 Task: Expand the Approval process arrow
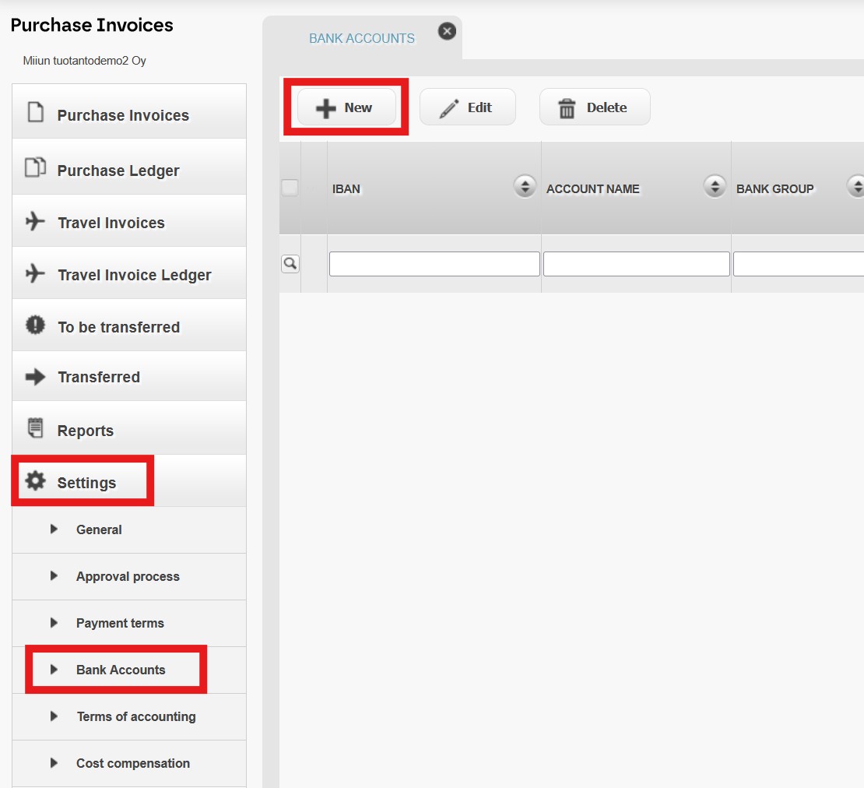tap(54, 576)
